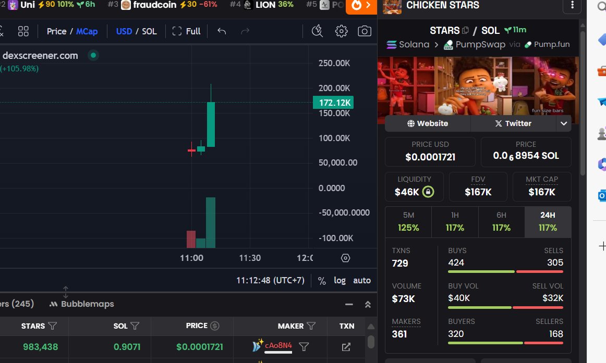The width and height of the screenshot is (606, 363).
Task: Click the PRICE USD value box
Action: [430, 152]
